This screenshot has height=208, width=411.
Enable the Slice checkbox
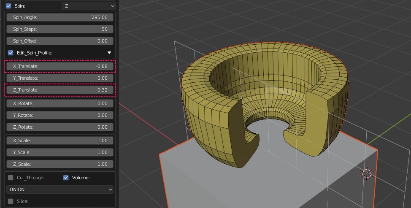11,201
